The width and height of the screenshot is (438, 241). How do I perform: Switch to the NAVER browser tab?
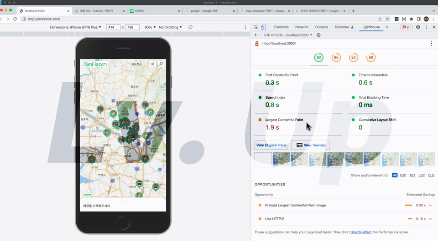pyautogui.click(x=155, y=11)
